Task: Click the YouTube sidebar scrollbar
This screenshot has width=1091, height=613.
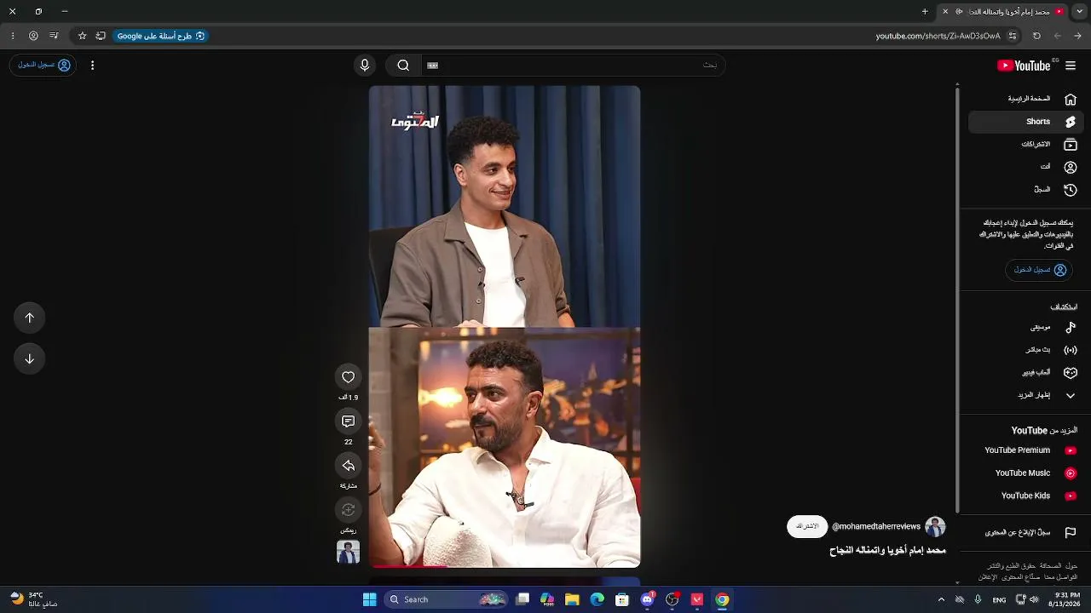Action: 957,298
